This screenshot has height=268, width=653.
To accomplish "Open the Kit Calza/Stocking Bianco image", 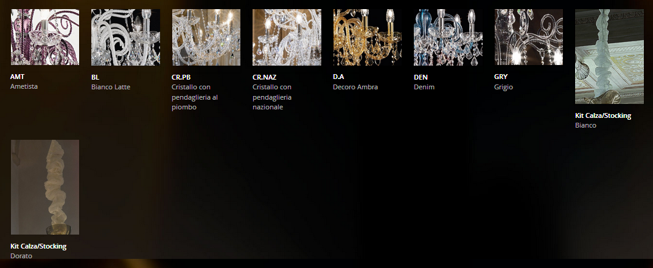I will pyautogui.click(x=609, y=56).
